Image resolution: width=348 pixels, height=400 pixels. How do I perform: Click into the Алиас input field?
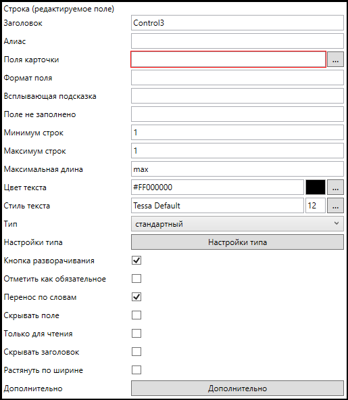237,41
